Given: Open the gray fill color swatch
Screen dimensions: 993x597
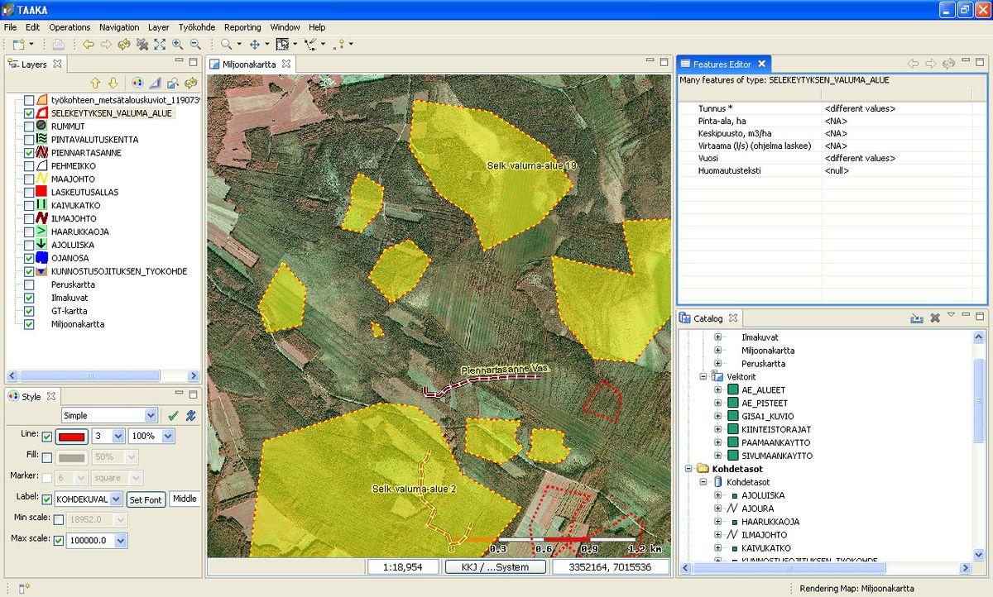Looking at the screenshot, I should click(73, 457).
